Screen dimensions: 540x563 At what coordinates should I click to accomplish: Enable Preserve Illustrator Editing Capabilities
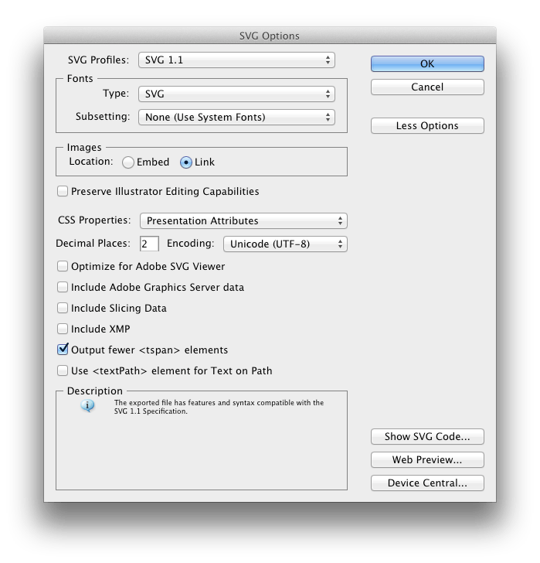pyautogui.click(x=63, y=191)
